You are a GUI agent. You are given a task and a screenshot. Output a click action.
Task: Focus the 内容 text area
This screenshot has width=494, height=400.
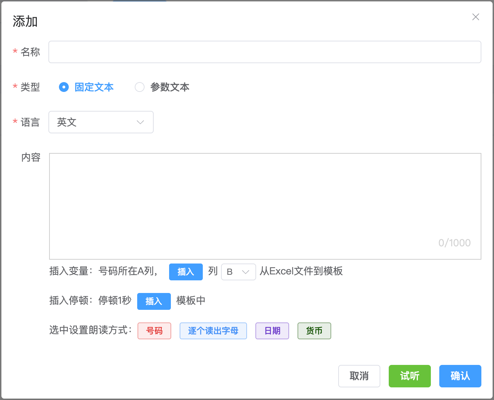pos(265,206)
